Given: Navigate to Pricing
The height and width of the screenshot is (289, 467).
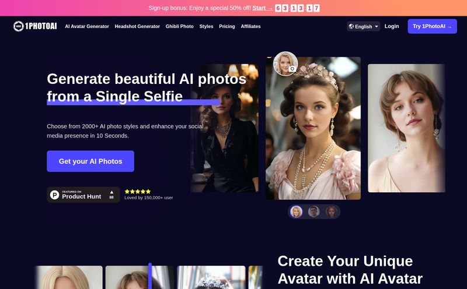Looking at the screenshot, I should (227, 26).
